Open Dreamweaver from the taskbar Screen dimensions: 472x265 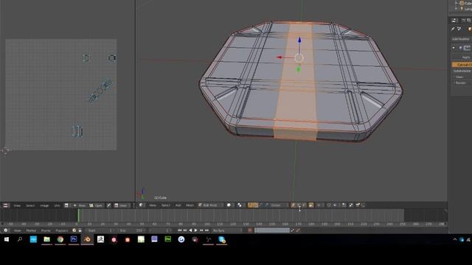(x=168, y=239)
